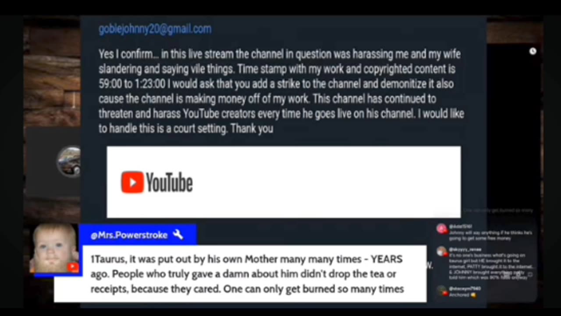The height and width of the screenshot is (316, 561).
Task: Open the first chat commenter's username
Action: [x=460, y=226]
